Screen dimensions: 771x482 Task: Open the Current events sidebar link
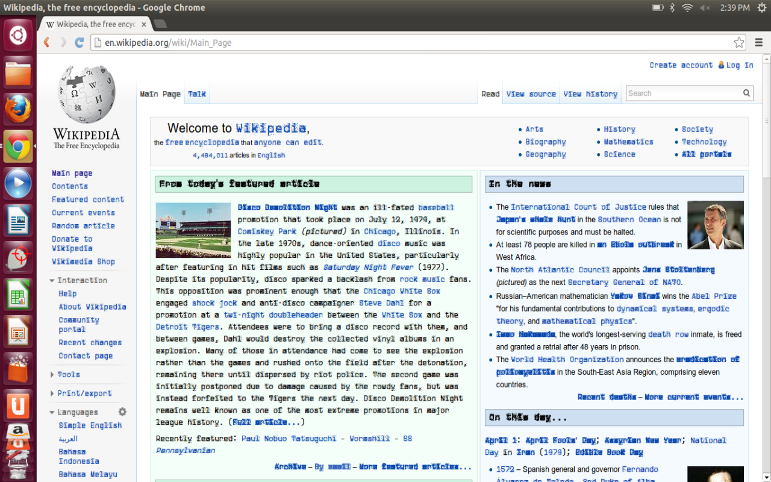[x=83, y=213]
